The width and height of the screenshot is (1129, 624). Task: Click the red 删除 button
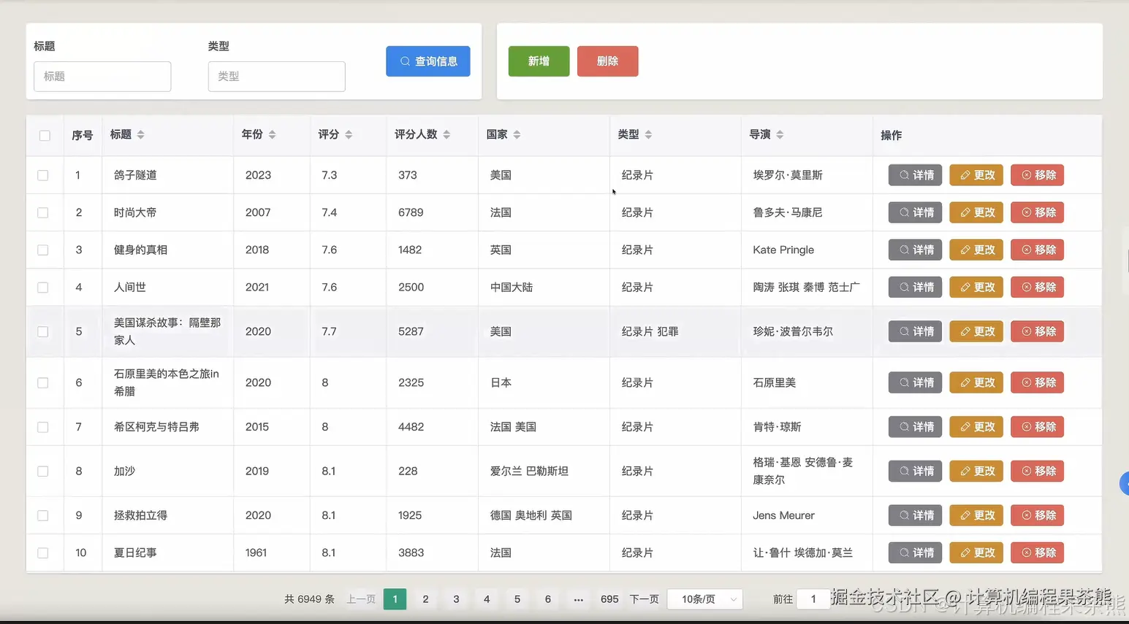(x=607, y=61)
